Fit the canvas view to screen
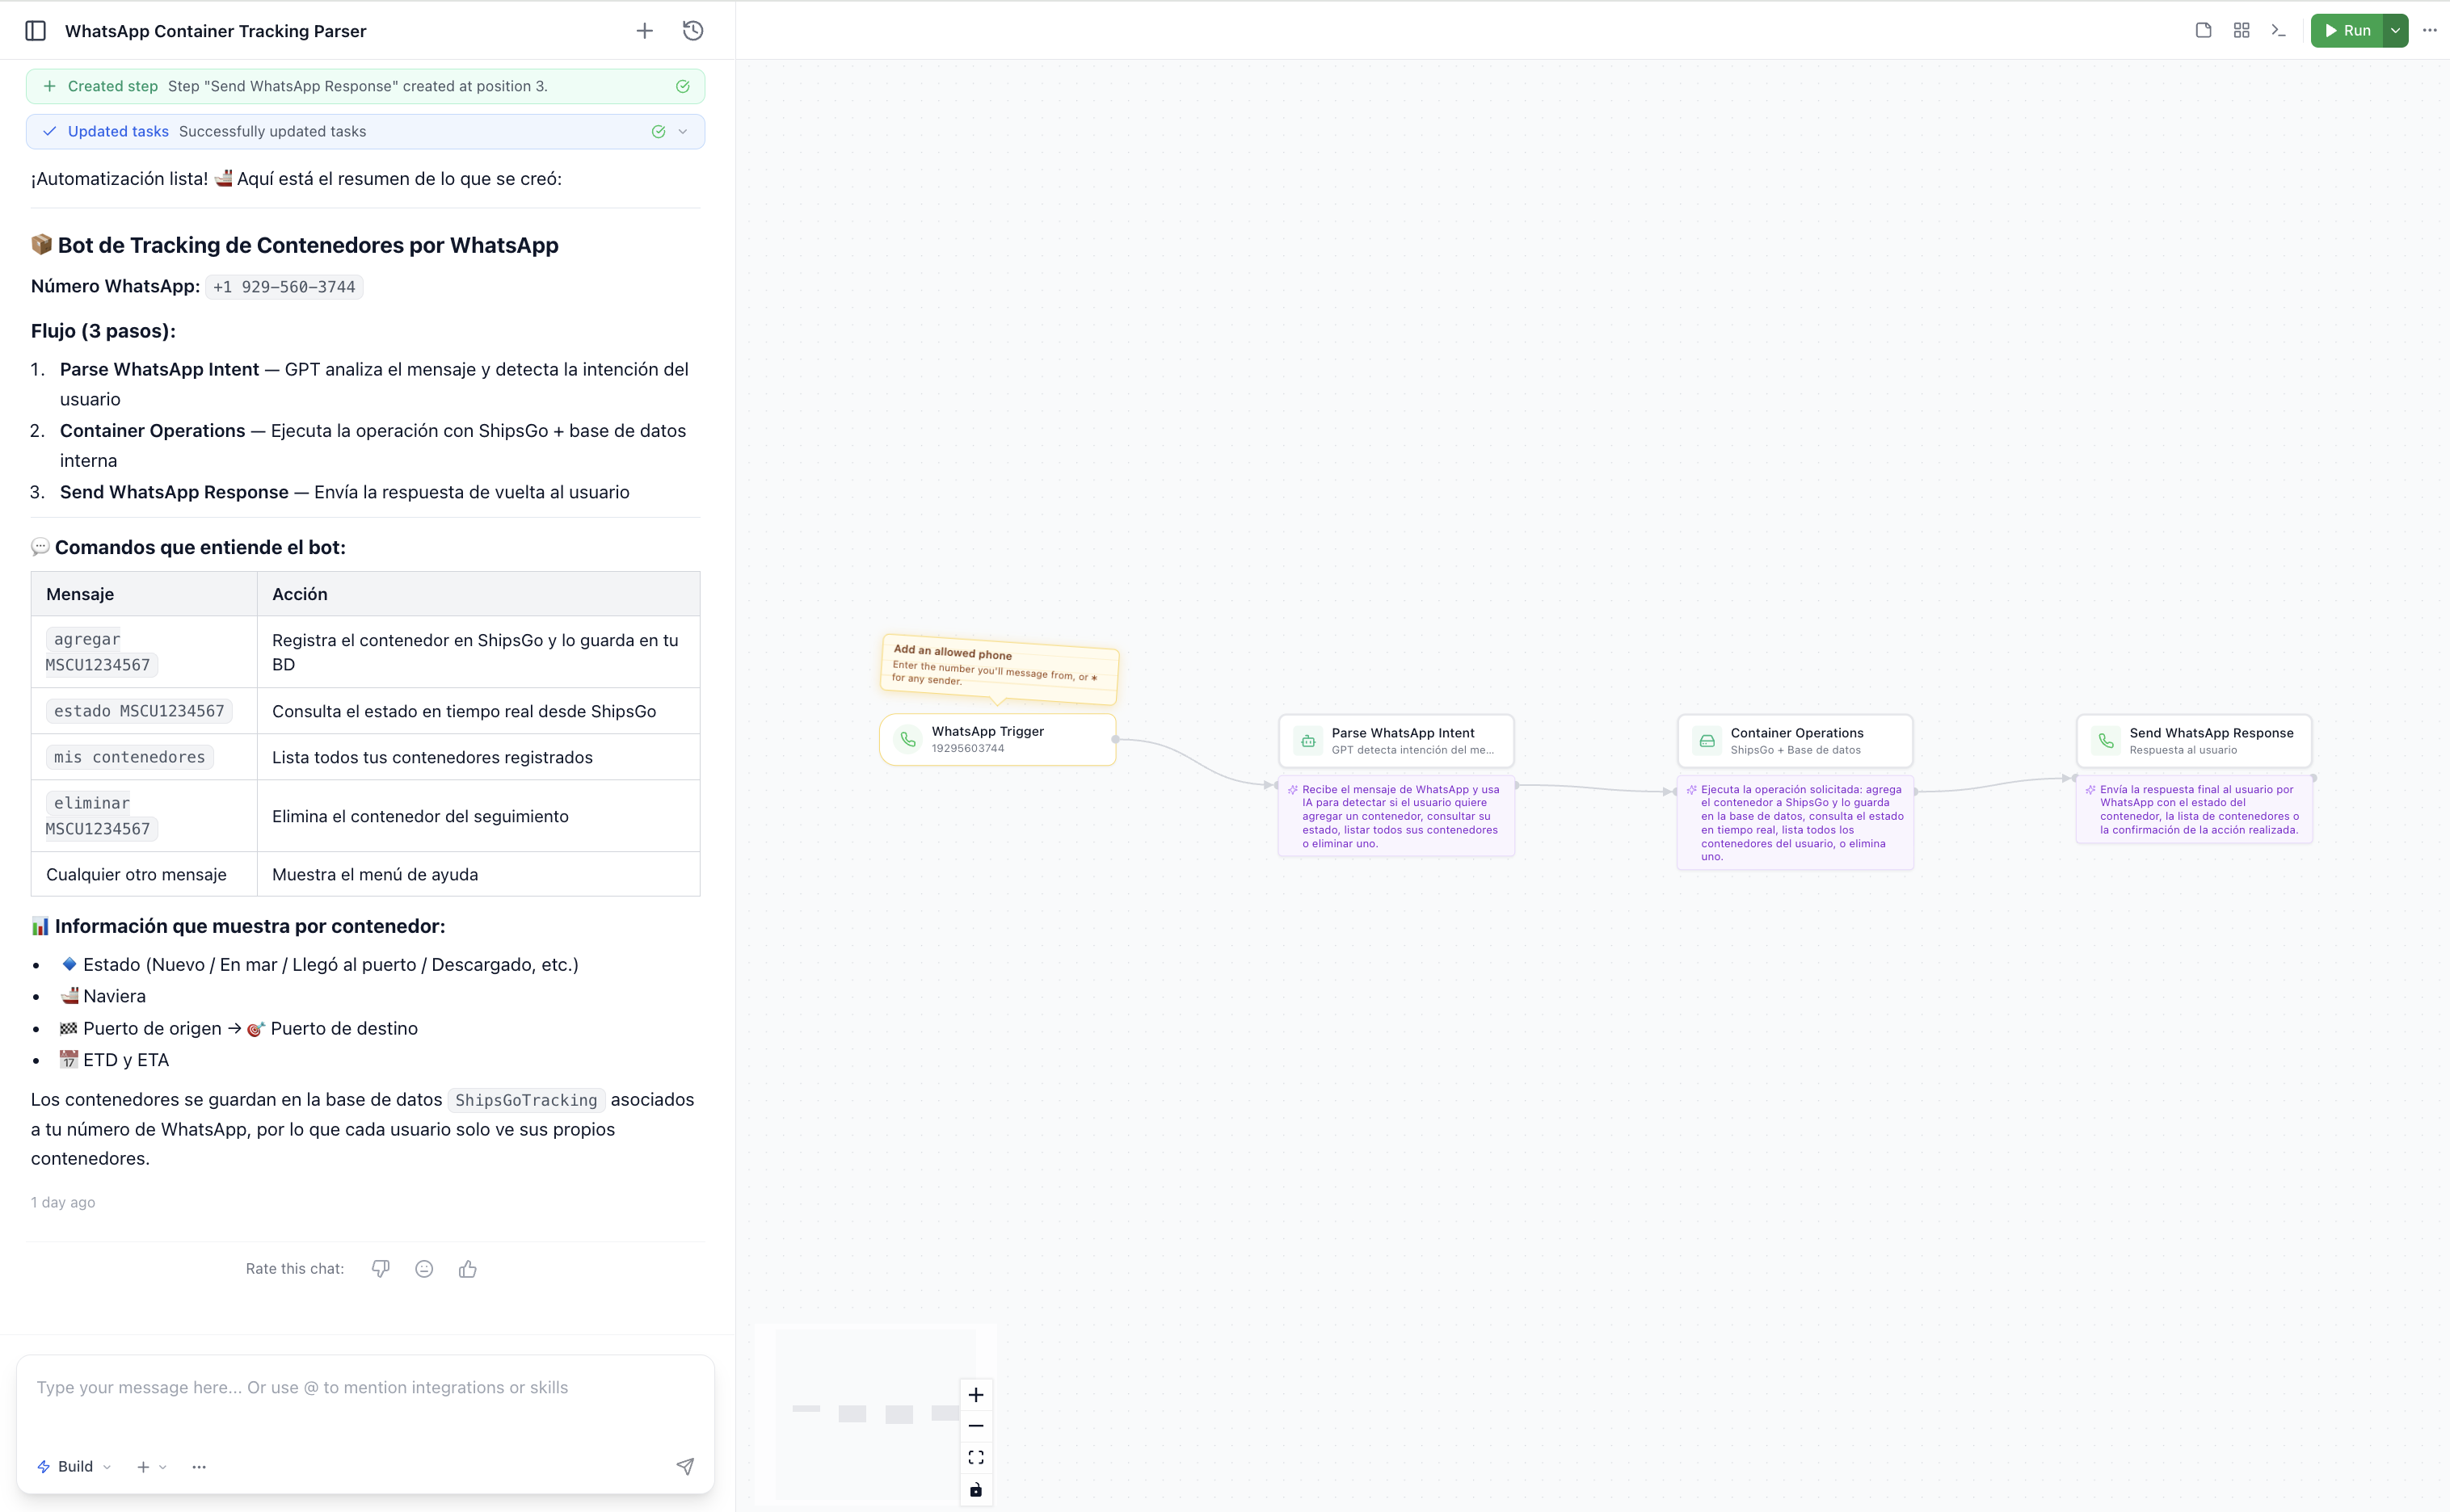 pos(975,1457)
